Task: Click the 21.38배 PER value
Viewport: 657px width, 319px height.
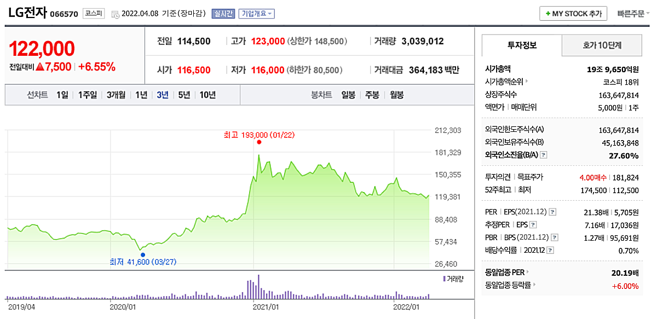Action: point(597,212)
